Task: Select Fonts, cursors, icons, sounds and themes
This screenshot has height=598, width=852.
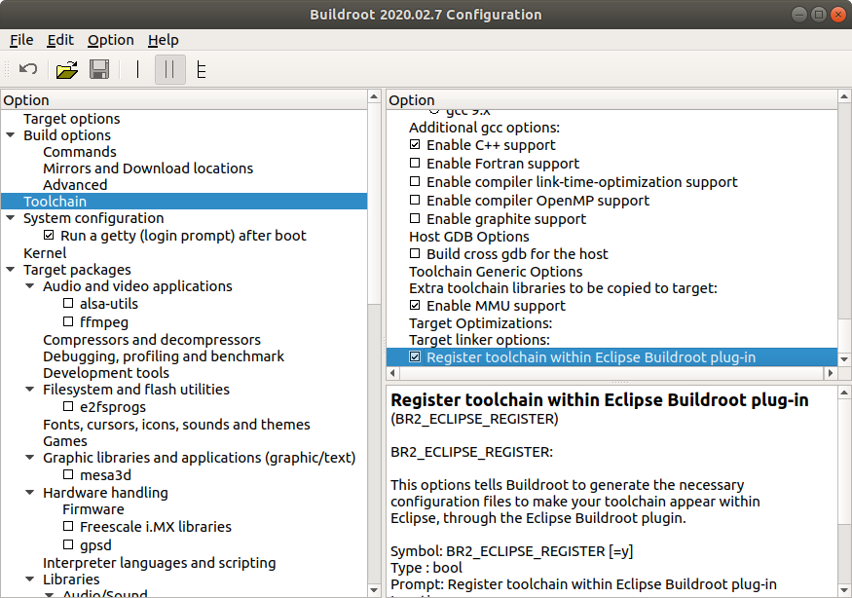Action: point(176,424)
